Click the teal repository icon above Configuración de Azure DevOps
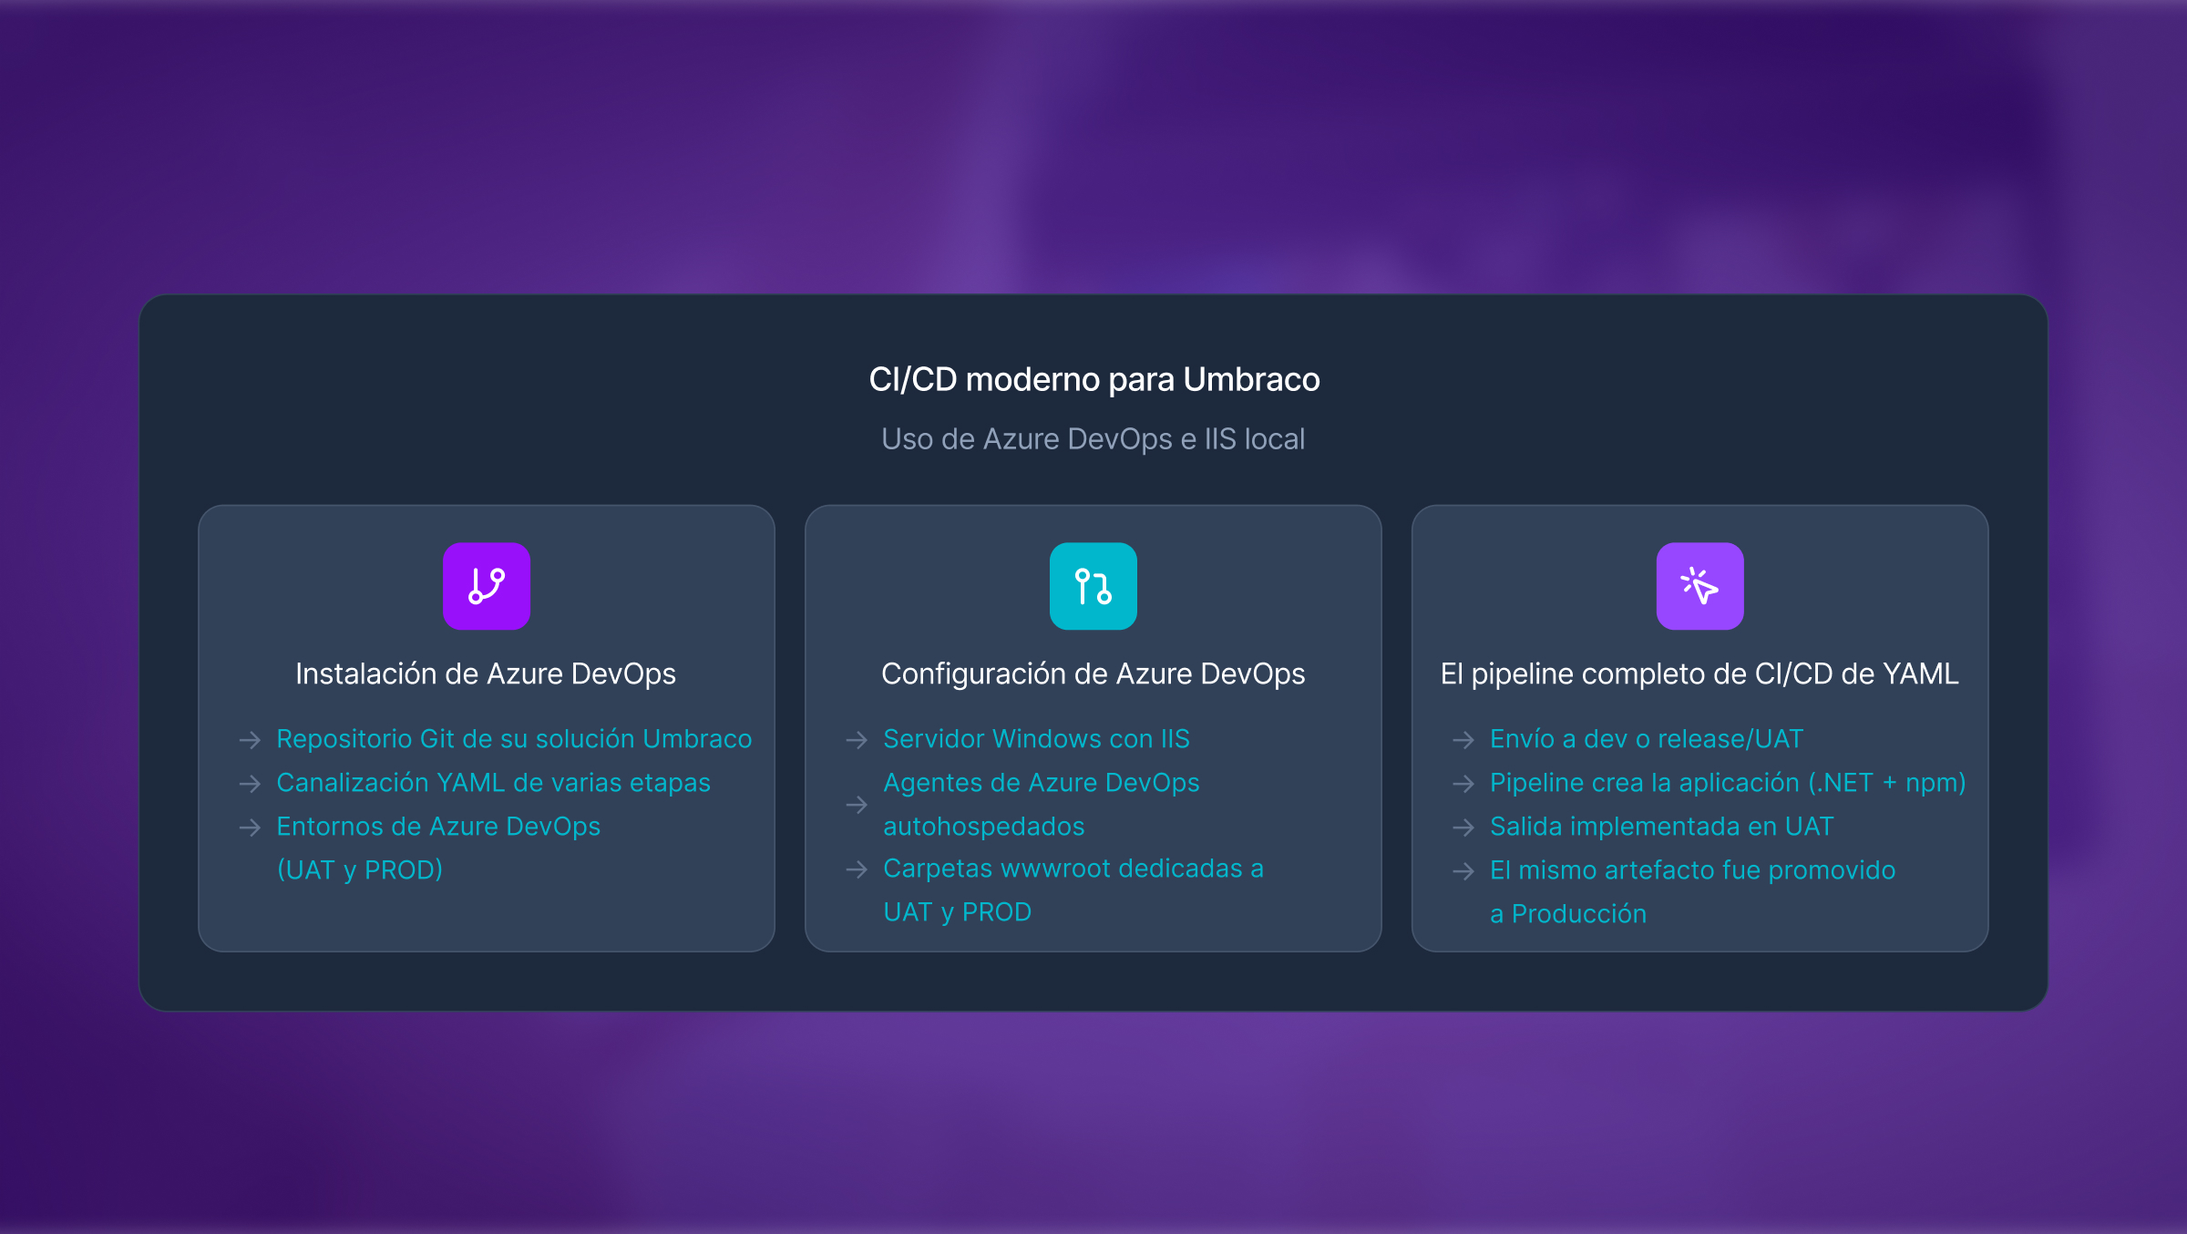Image resolution: width=2187 pixels, height=1234 pixels. click(1093, 586)
